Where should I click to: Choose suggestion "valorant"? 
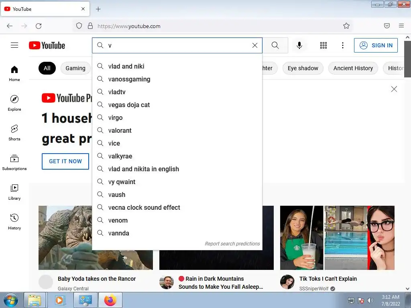tap(177, 130)
